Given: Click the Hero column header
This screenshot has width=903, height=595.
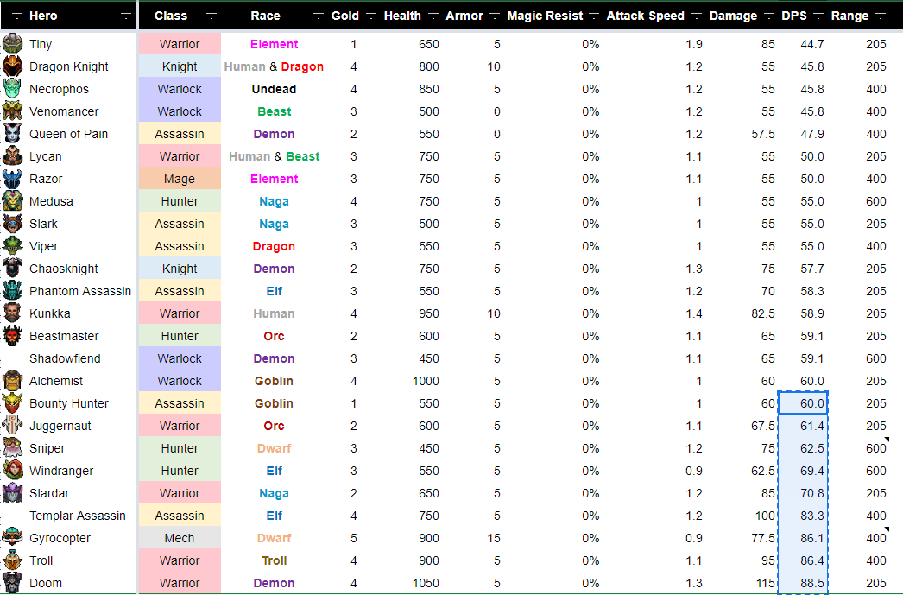Looking at the screenshot, I should [43, 16].
